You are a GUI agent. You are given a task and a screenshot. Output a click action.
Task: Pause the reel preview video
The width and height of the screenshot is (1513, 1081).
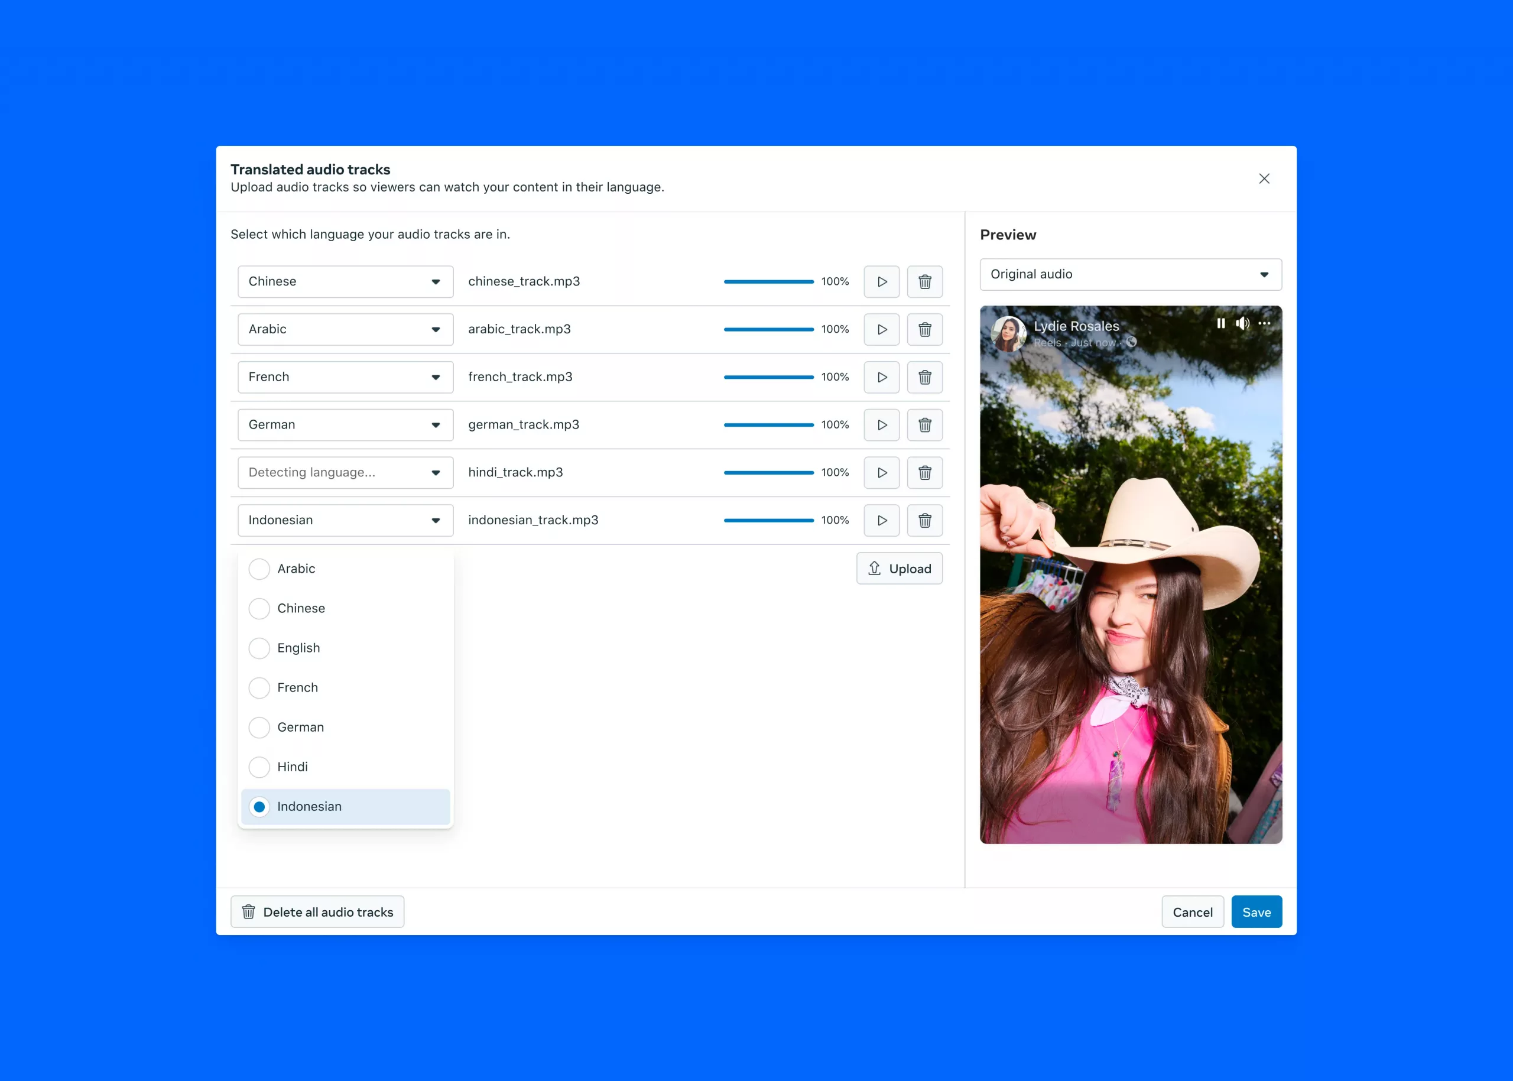1221,323
